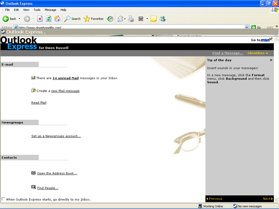Open the Address Book link
The image size is (279, 209).
click(x=57, y=173)
